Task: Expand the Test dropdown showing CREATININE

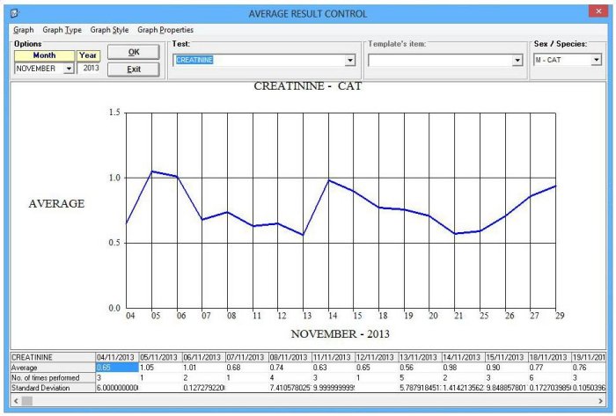Action: [x=350, y=61]
